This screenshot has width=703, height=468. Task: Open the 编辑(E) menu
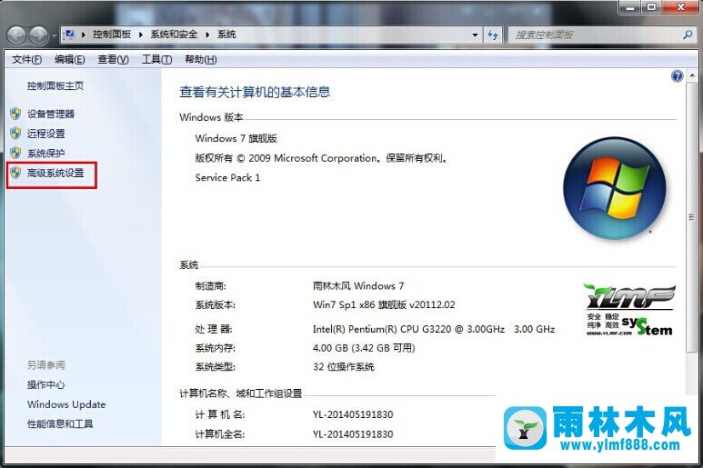point(69,60)
